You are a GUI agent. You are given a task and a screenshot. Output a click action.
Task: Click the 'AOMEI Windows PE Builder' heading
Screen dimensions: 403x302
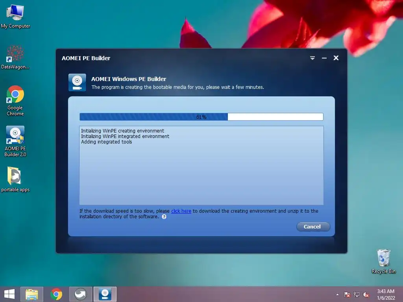coord(129,79)
